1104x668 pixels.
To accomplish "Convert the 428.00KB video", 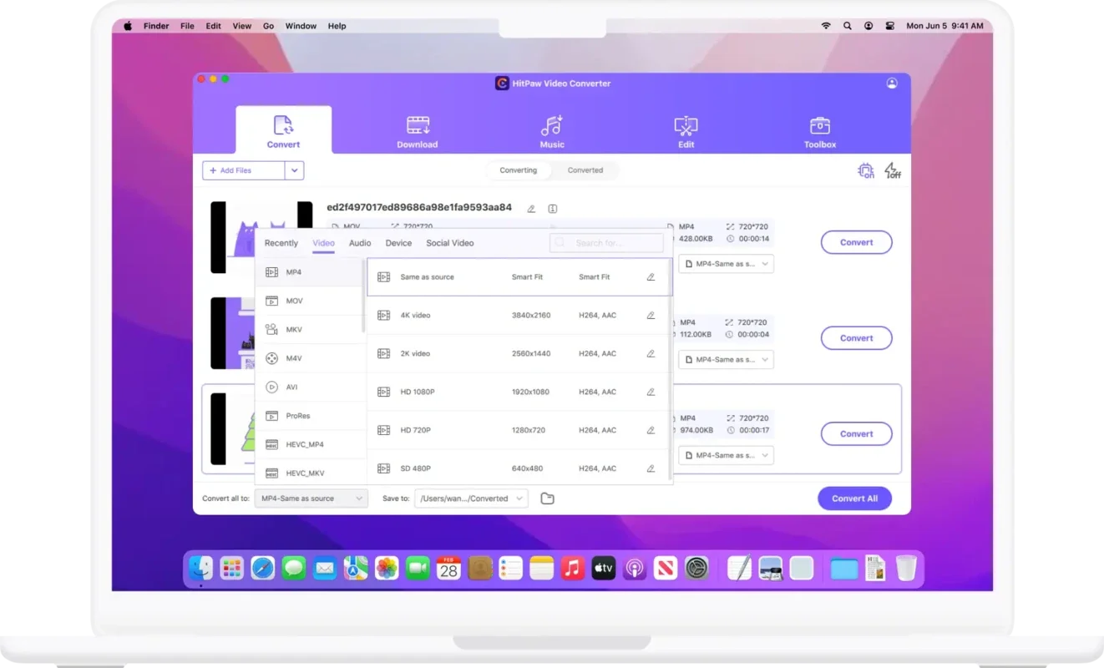I will pos(856,242).
